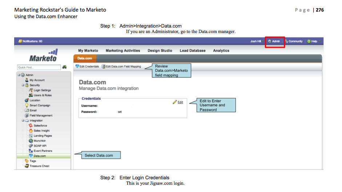Click the Tags icon in tree
The width and height of the screenshot is (342, 192).
click(27, 161)
